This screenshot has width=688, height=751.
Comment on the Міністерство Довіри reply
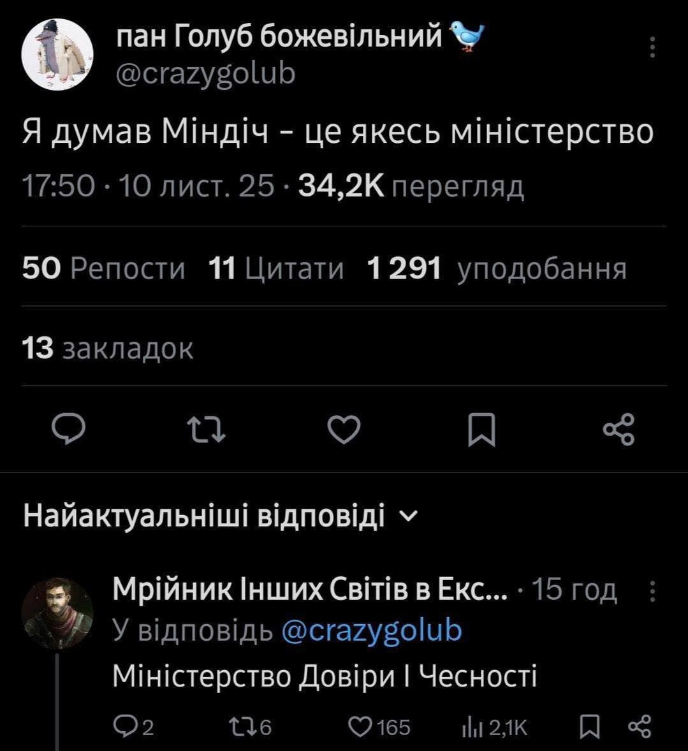coord(133,727)
